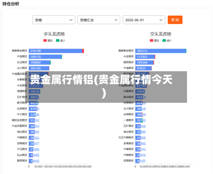Select the 109802 bar in long chart
The width and height of the screenshot is (213, 174).
click(x=40, y=63)
